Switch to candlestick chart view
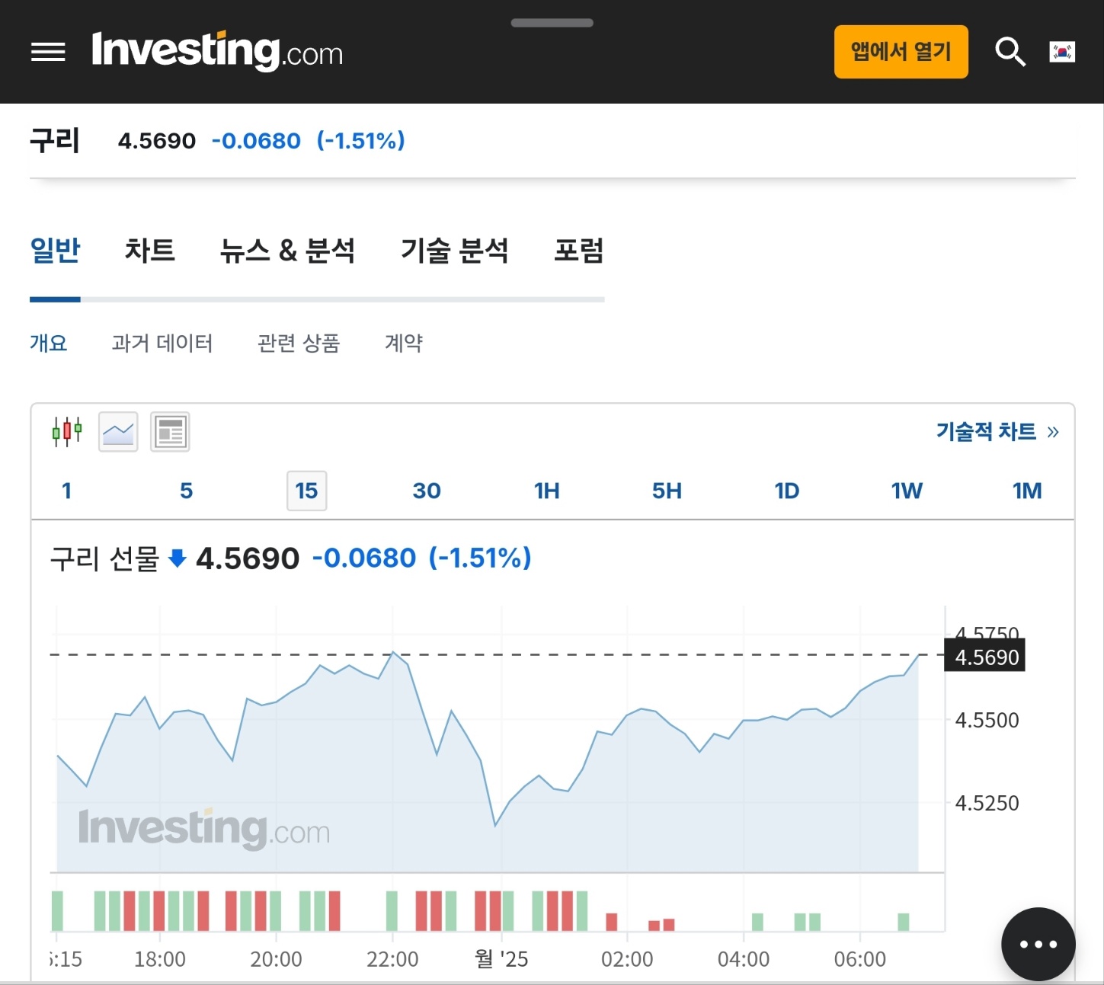The height and width of the screenshot is (985, 1104). click(67, 432)
